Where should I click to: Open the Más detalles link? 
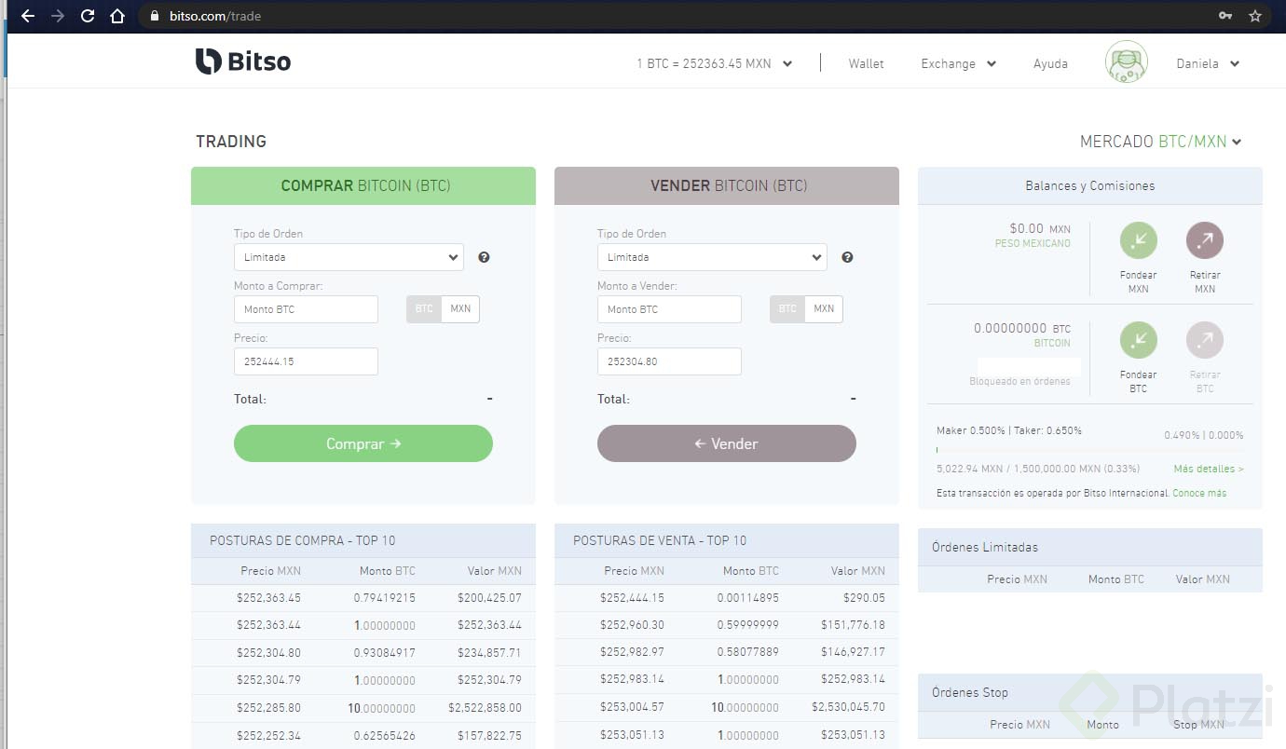coord(1209,469)
